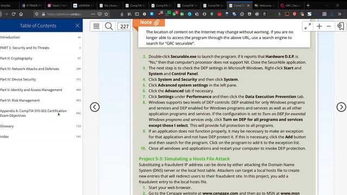Viewport: 347px width, 195px height.
Task: Zoom in with the plus icon
Action: [319, 27]
